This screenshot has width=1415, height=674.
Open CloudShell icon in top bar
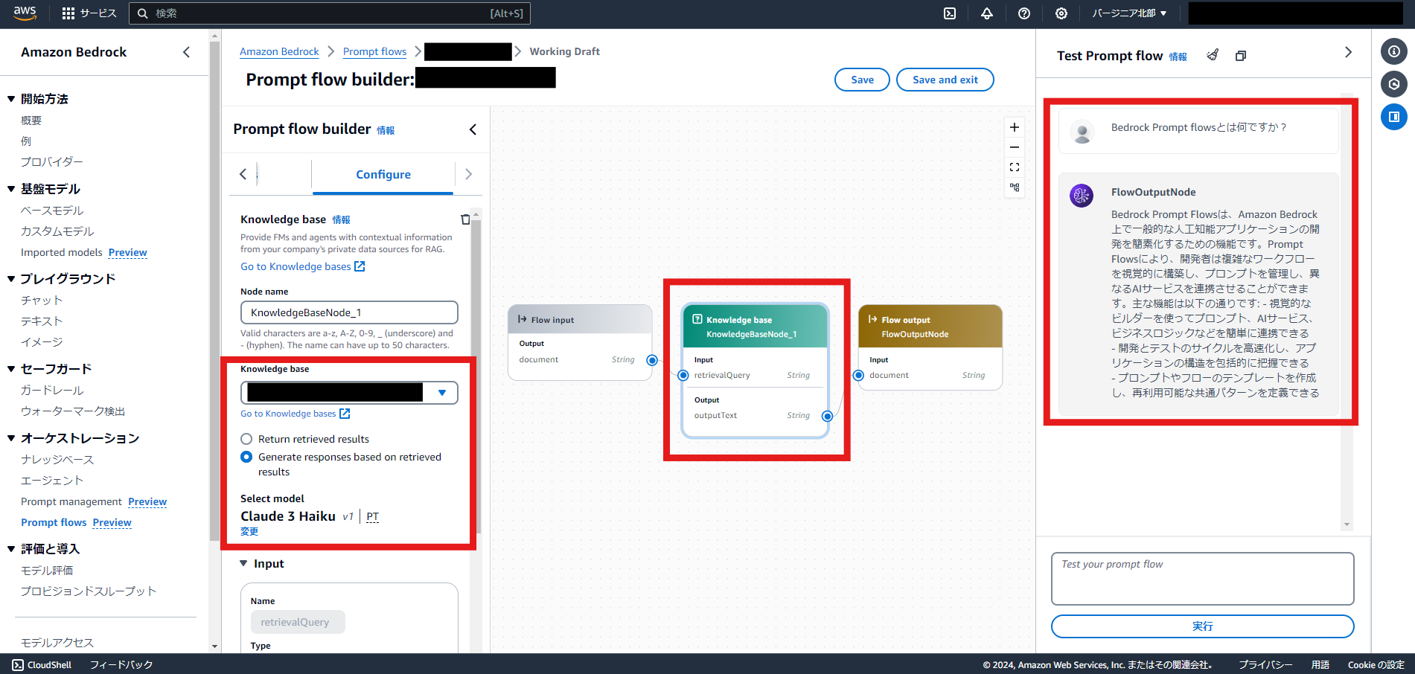(x=950, y=13)
